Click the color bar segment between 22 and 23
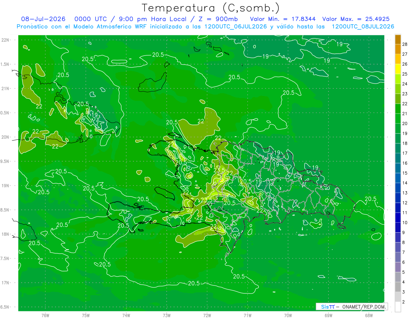The height and width of the screenshot is (320, 414). click(x=398, y=99)
